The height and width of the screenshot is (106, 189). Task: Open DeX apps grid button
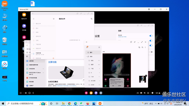pyautogui.click(x=21, y=93)
